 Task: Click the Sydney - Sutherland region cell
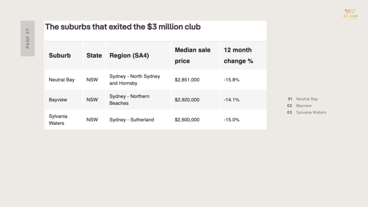click(132, 120)
